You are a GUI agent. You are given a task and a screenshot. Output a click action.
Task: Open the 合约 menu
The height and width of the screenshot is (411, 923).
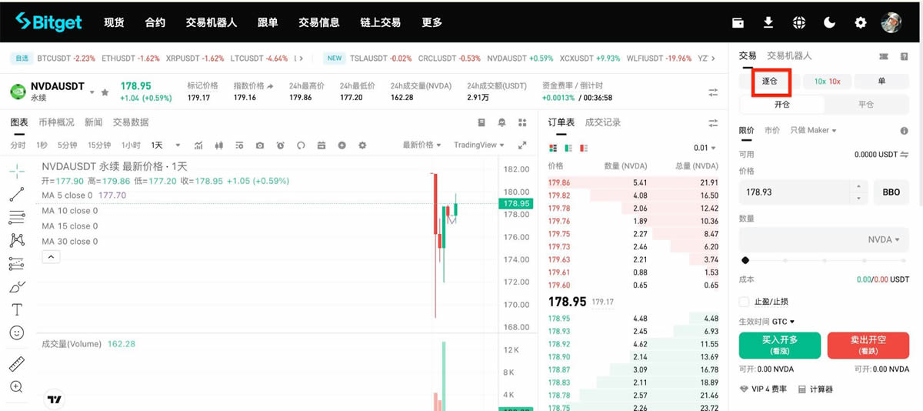tap(155, 22)
